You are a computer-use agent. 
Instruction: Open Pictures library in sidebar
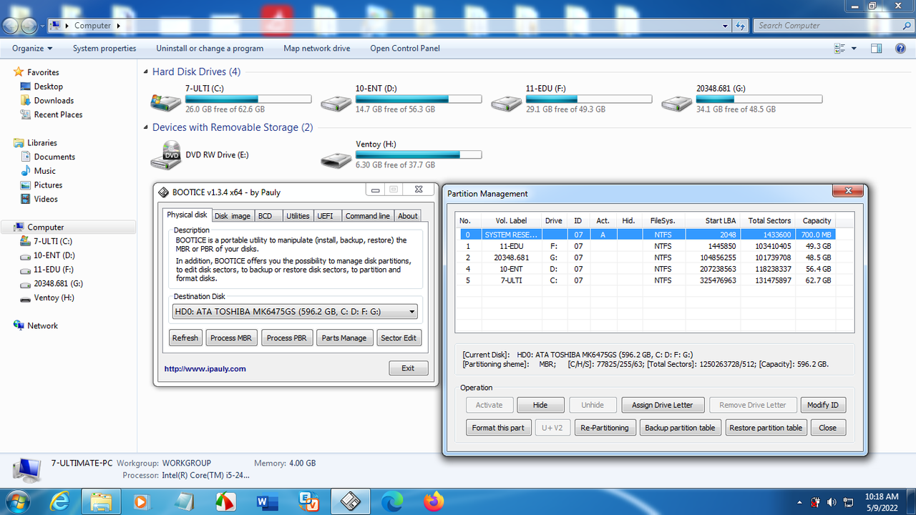coord(48,185)
